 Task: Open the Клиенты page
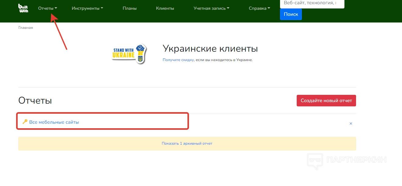pyautogui.click(x=165, y=9)
